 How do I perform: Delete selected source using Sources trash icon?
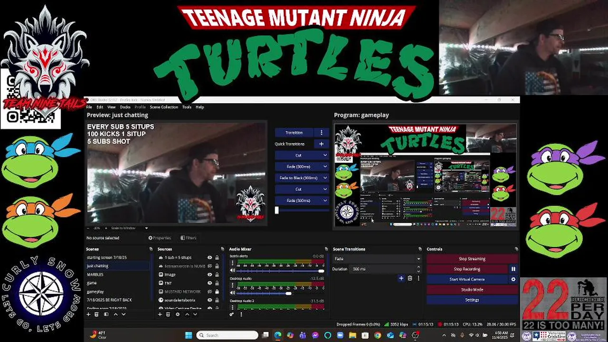[168, 314]
